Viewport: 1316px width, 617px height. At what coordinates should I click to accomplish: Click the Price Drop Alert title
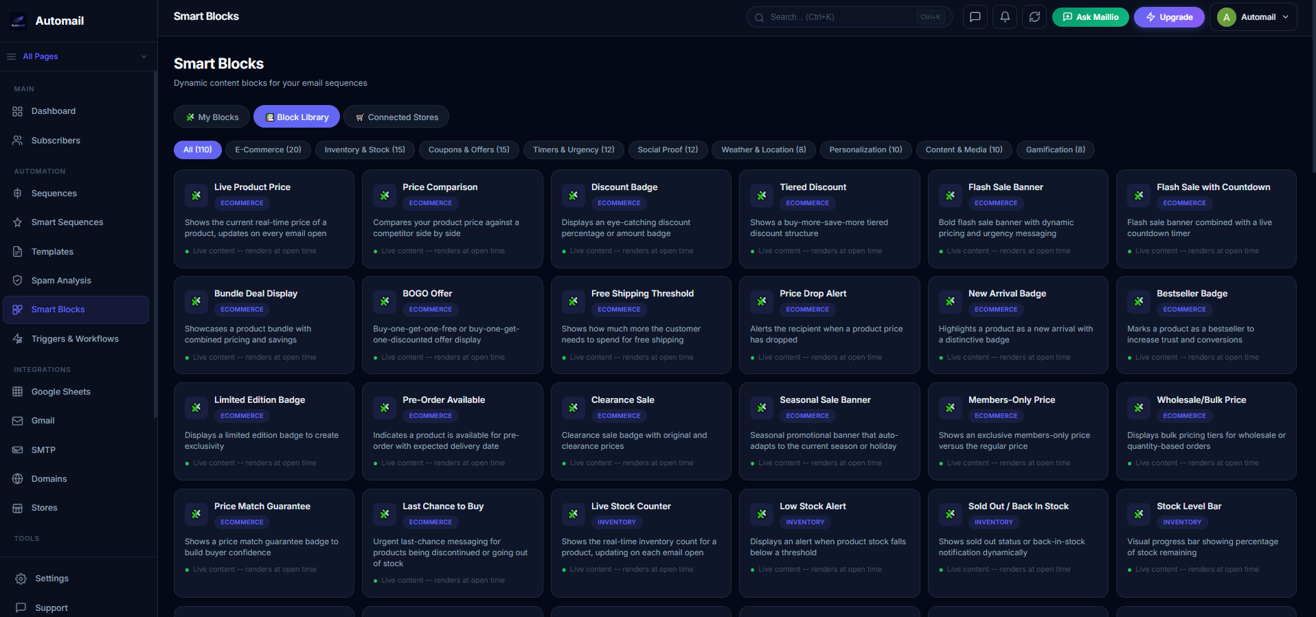coord(813,294)
